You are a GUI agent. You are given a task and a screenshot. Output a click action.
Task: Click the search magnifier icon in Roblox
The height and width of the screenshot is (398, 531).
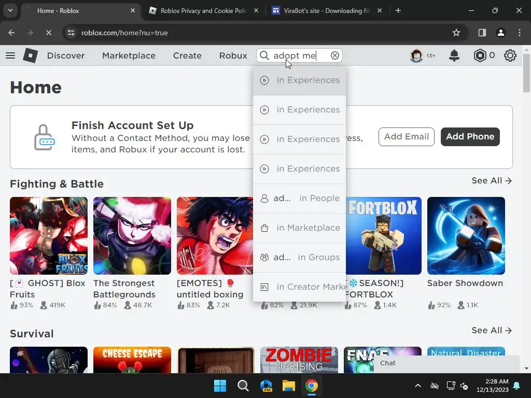(264, 55)
